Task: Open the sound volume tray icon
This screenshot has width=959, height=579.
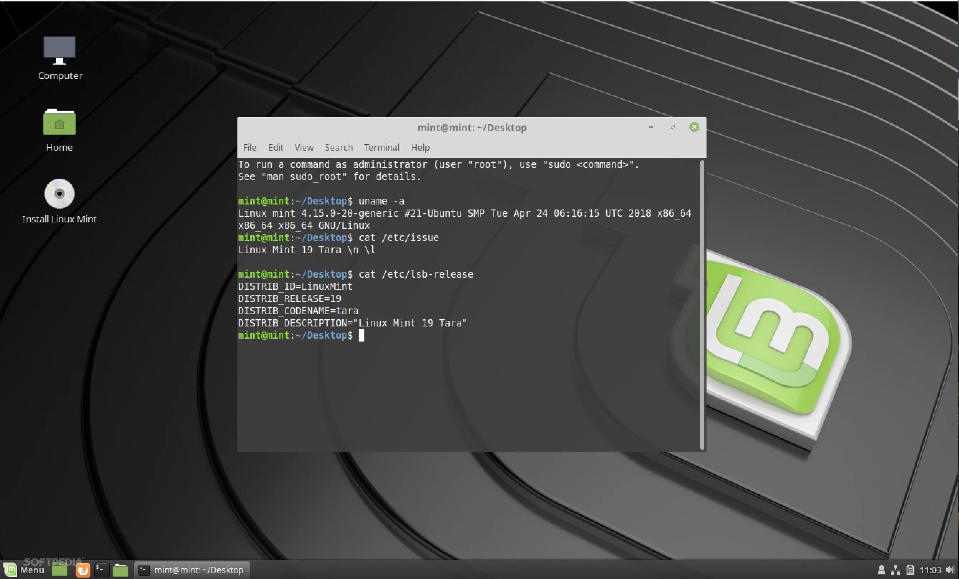Action: (950, 570)
